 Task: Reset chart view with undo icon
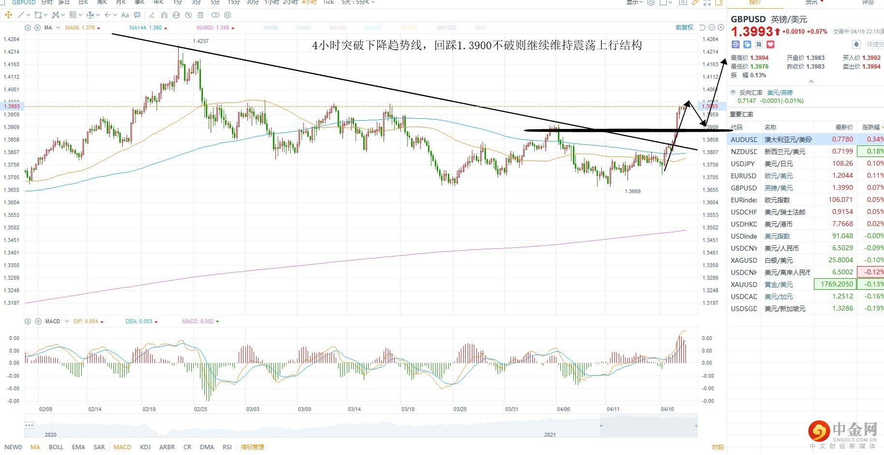tap(703, 28)
